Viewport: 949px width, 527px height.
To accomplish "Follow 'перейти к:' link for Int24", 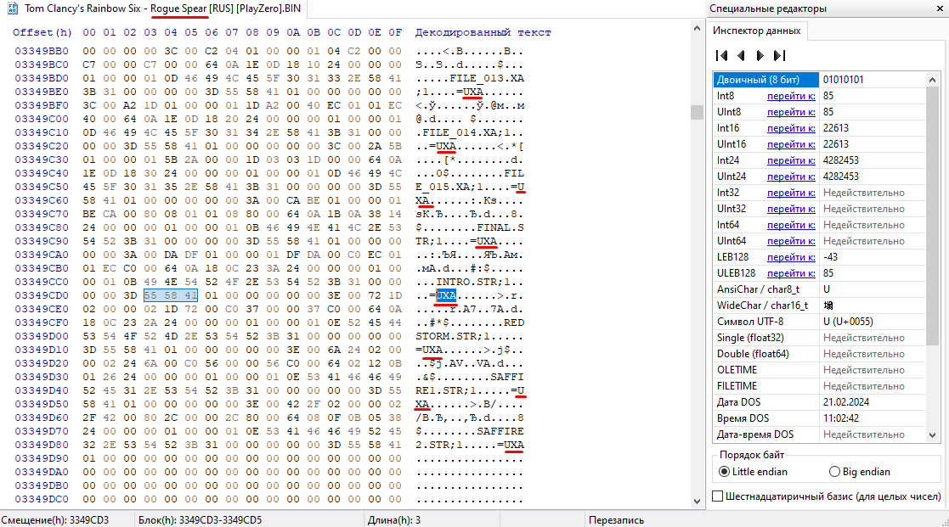I will click(x=791, y=160).
